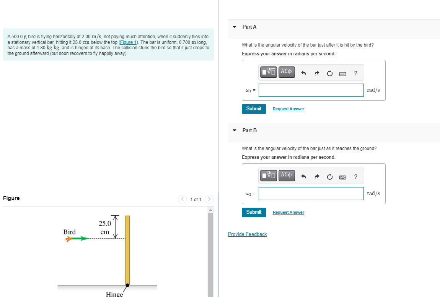Collapse Part A section triangle
The width and height of the screenshot is (440, 297).
(235, 27)
